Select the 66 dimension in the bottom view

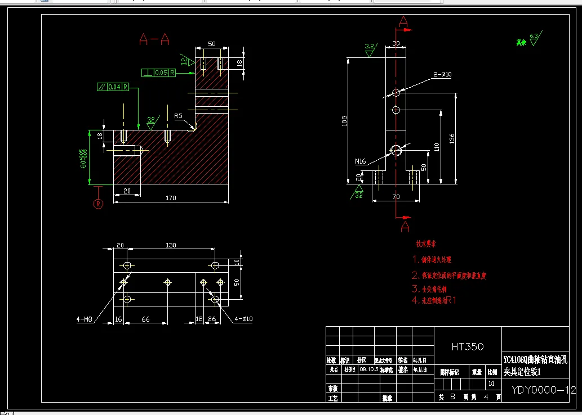click(145, 319)
